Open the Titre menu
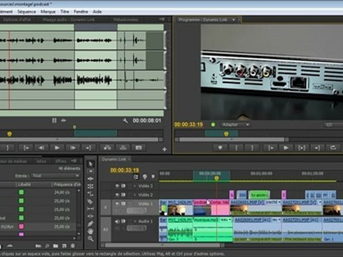 click(65, 11)
